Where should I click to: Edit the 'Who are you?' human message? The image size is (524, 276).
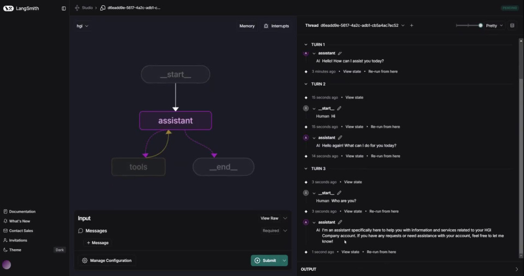[339, 193]
